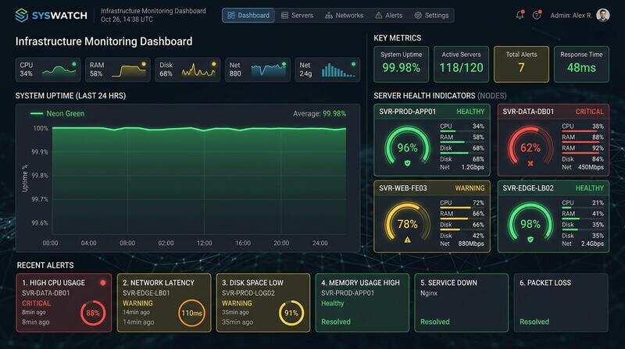625x349 pixels.
Task: Click the System Uptime 99.98% metric
Action: 401,64
